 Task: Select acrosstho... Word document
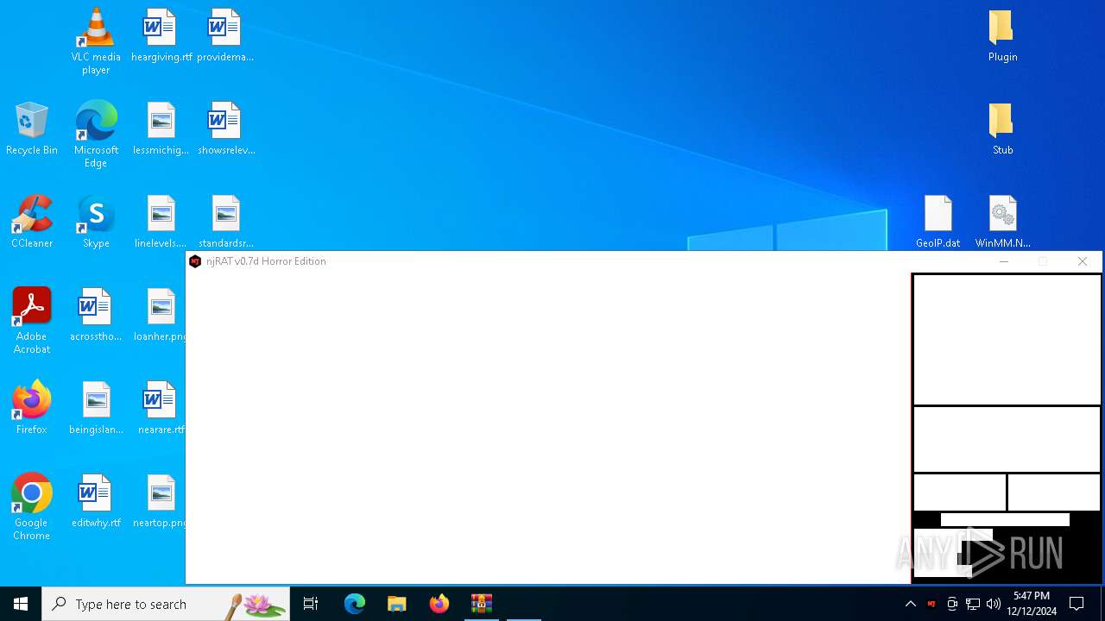click(x=96, y=315)
